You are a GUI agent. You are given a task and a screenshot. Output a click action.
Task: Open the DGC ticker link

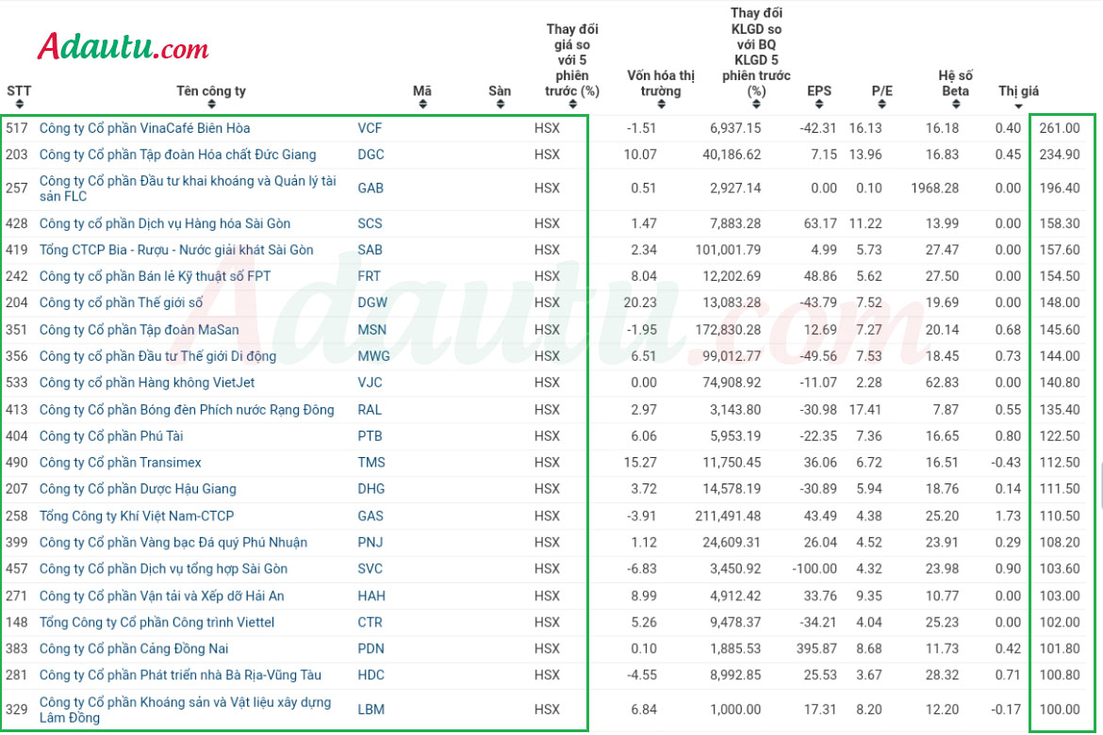pos(370,154)
